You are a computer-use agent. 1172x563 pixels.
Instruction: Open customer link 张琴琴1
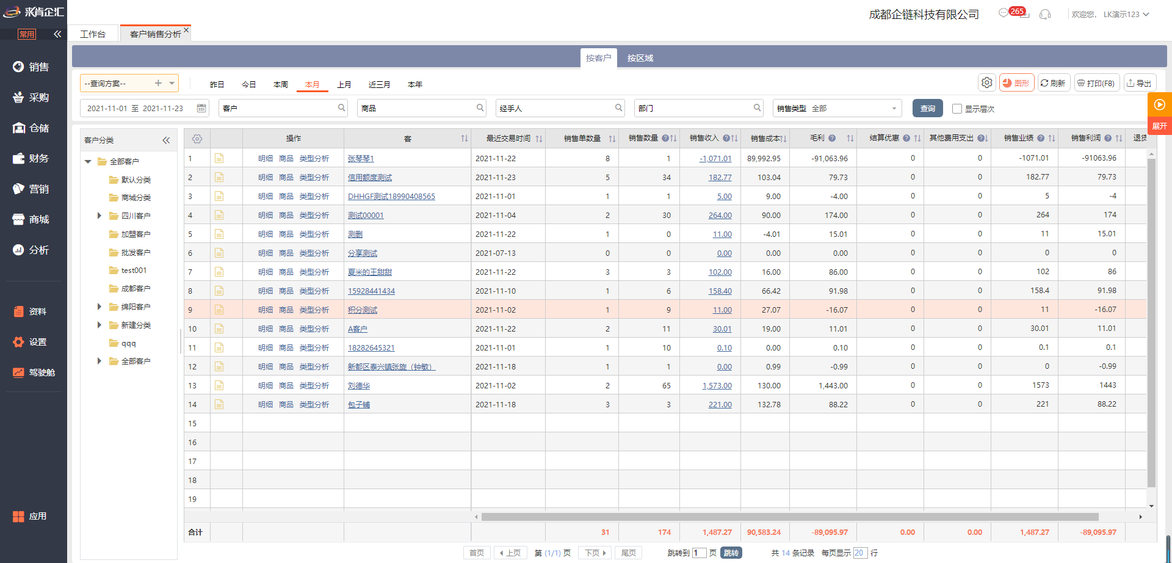[x=361, y=159]
